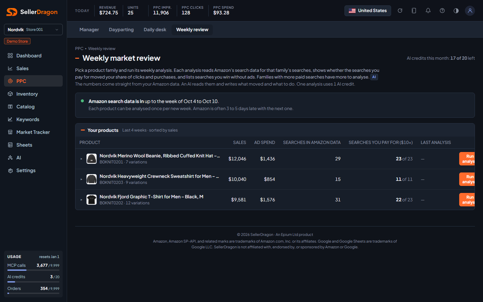Click the PPC breadcrumb link
Screen dimensions: 483x302
pyautogui.click(x=79, y=49)
